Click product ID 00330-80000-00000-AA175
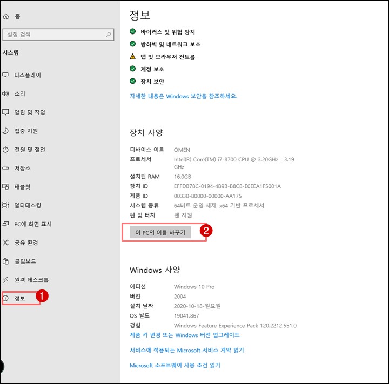 (x=207, y=196)
